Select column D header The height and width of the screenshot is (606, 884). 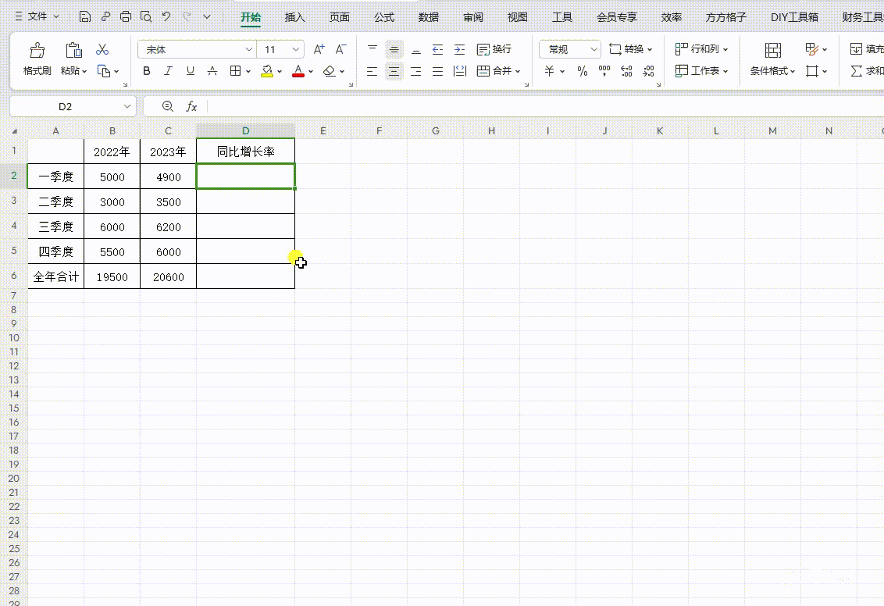[x=245, y=130]
